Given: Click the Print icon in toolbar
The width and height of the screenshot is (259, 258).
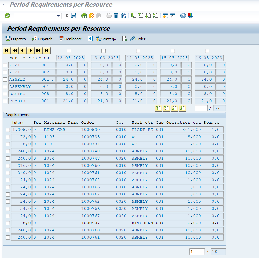Looking at the screenshot, I should (x=109, y=16).
